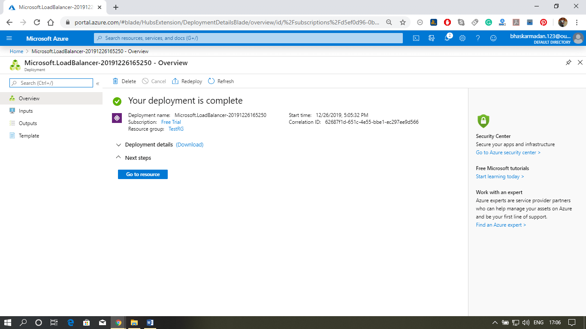Click the left menu Search (Ctrl+/) box

[51, 83]
